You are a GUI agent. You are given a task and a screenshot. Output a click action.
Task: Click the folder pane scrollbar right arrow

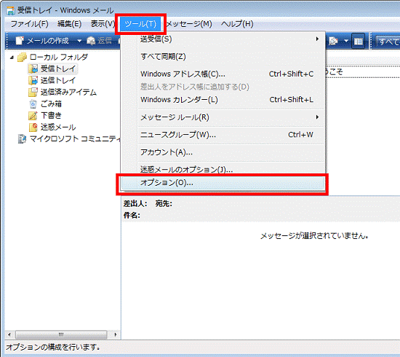tap(116, 334)
